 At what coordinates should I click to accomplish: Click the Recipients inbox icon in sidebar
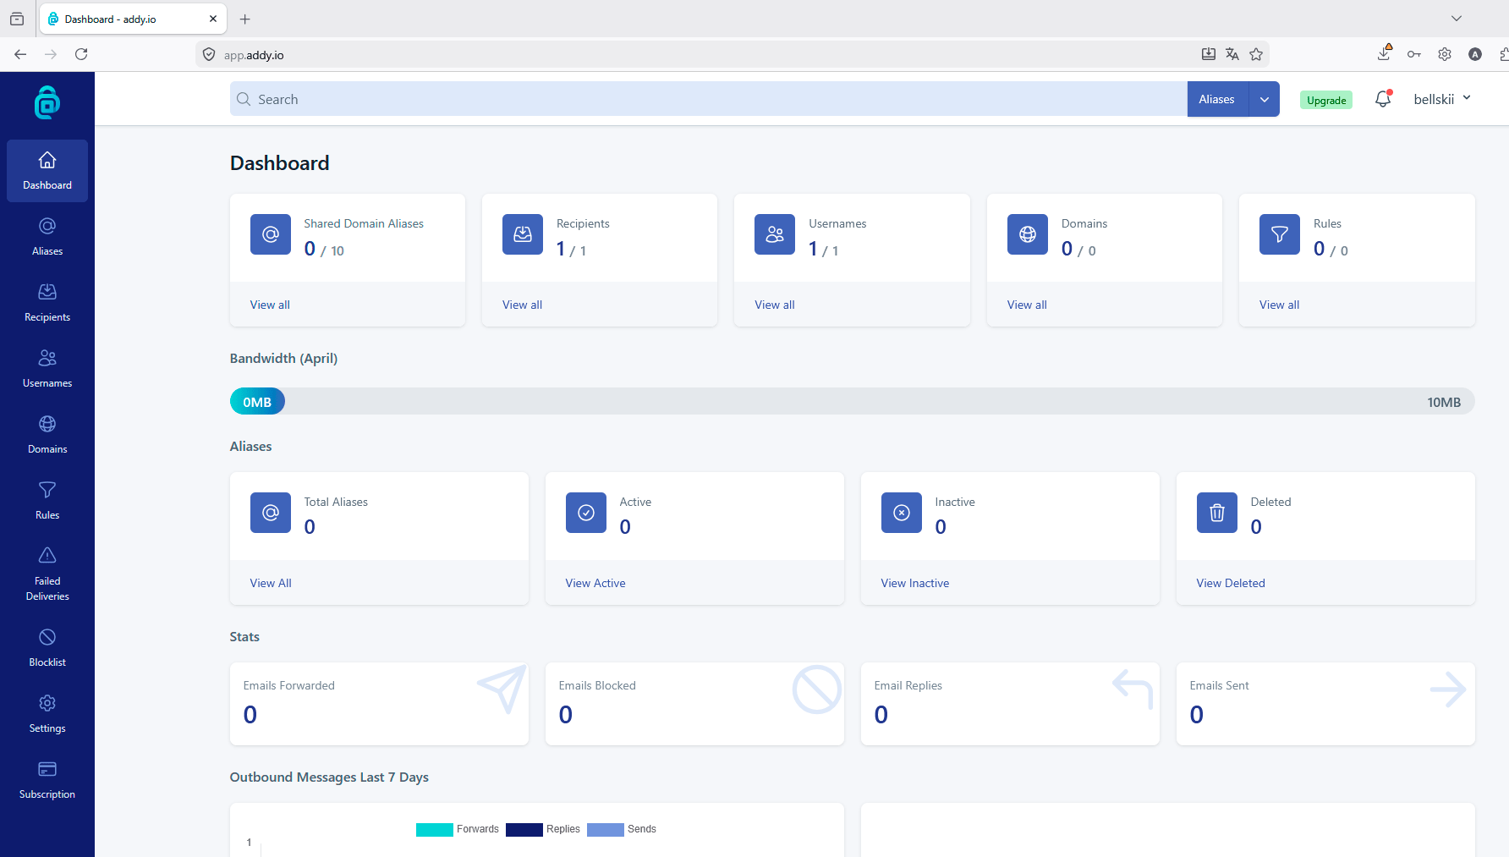pyautogui.click(x=47, y=292)
